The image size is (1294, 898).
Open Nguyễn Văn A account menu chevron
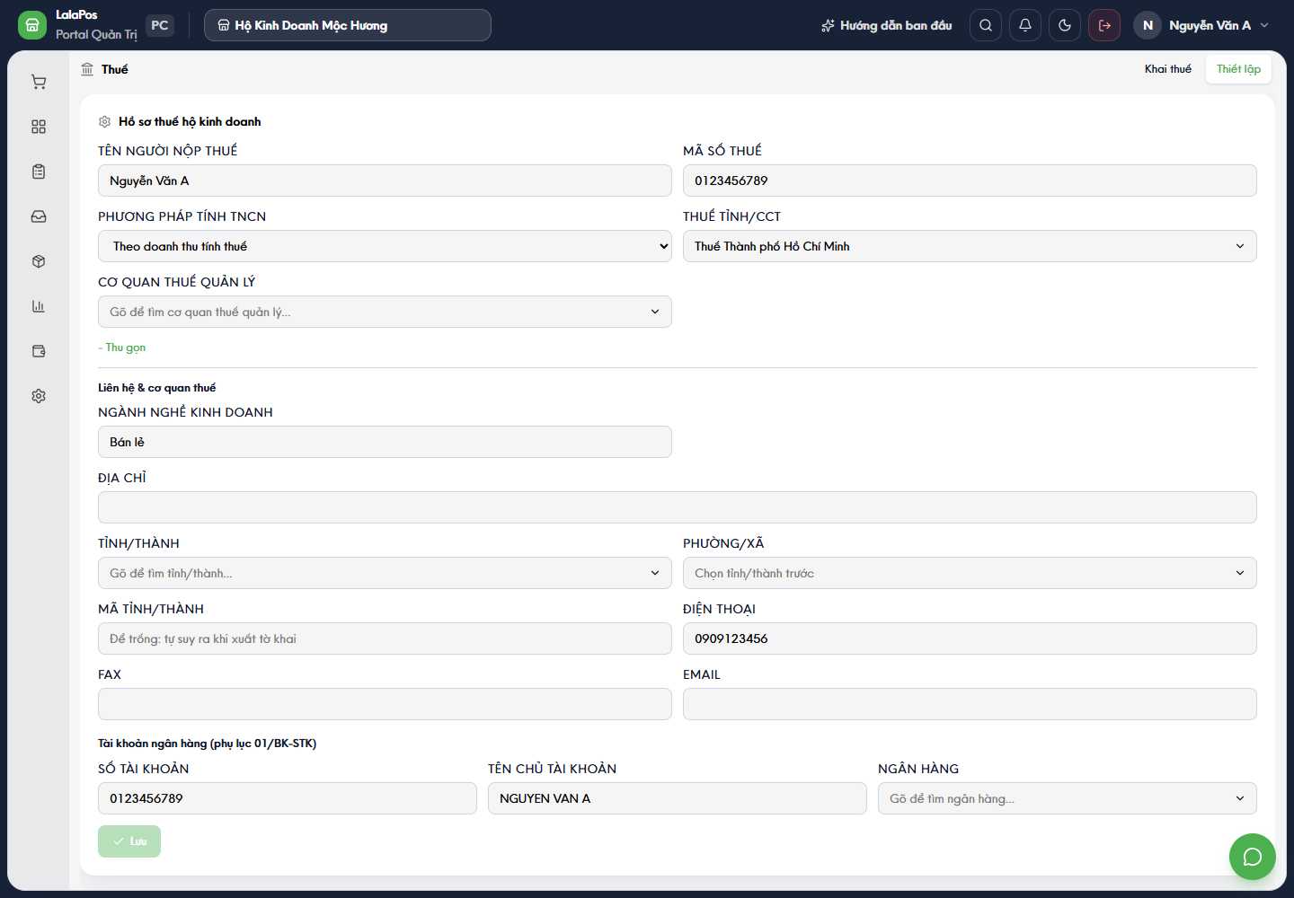[x=1264, y=25]
